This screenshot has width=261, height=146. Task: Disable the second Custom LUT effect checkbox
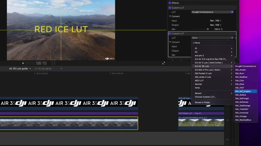tap(170, 34)
